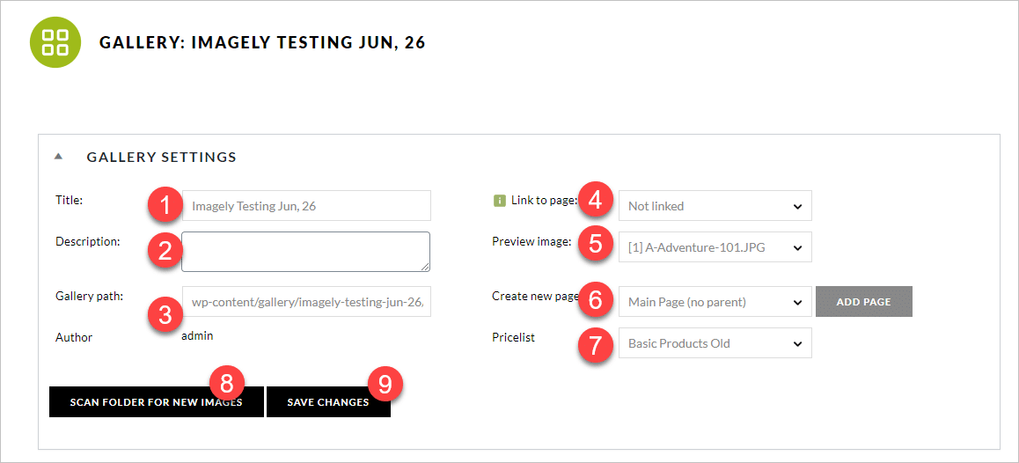The width and height of the screenshot is (1019, 463).
Task: Open the Preview image dropdown
Action: click(x=715, y=247)
